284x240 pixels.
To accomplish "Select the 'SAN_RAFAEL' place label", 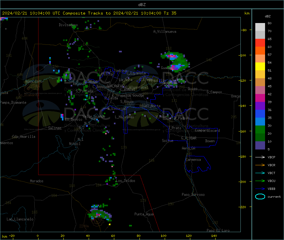I will click(x=115, y=86).
